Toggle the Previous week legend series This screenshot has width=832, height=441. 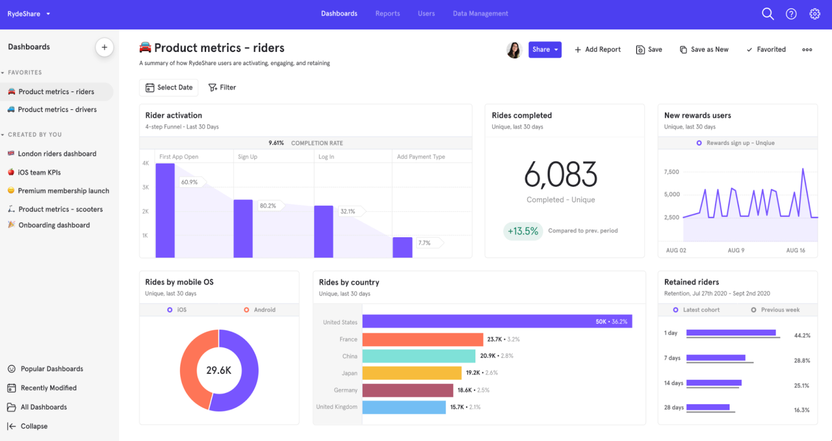[x=753, y=310]
